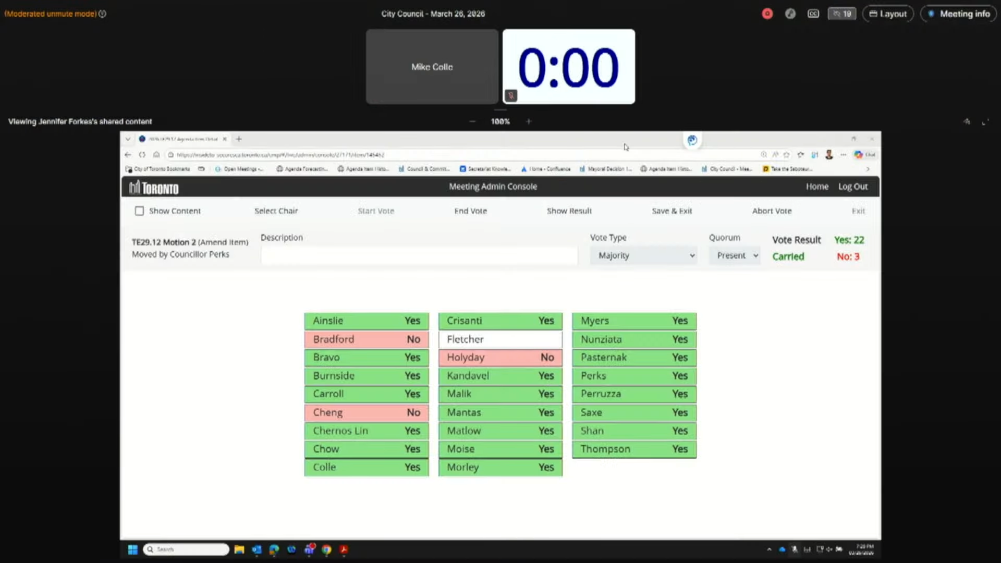Select Mike Colle video tile
Viewport: 1001px width, 563px height.
click(432, 67)
